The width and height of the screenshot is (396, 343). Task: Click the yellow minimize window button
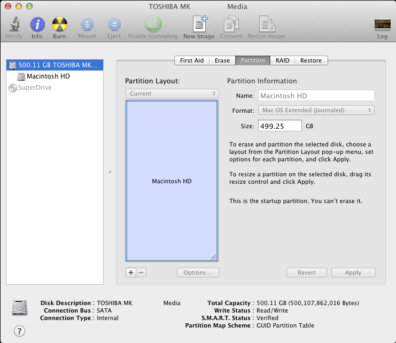coord(19,6)
